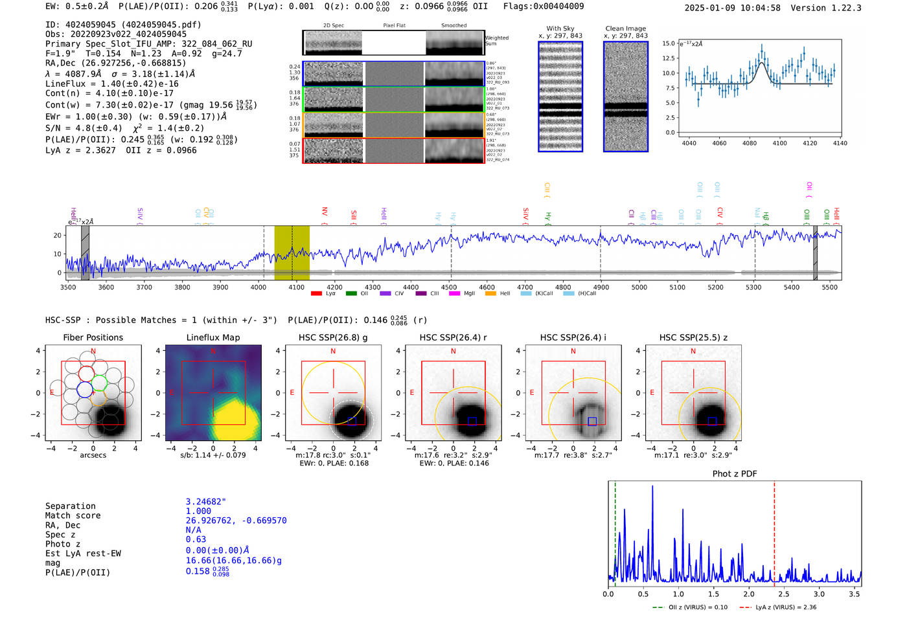
Task: Click the ID 4024059045 line
Action: [x=123, y=25]
